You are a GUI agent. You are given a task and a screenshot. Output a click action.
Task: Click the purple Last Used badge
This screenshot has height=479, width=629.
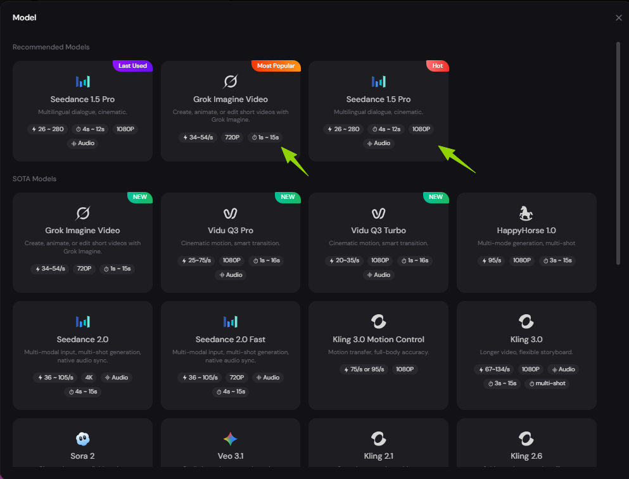[133, 66]
